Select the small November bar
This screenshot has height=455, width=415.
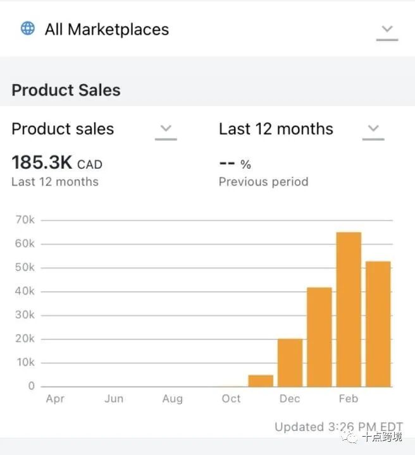(x=261, y=381)
